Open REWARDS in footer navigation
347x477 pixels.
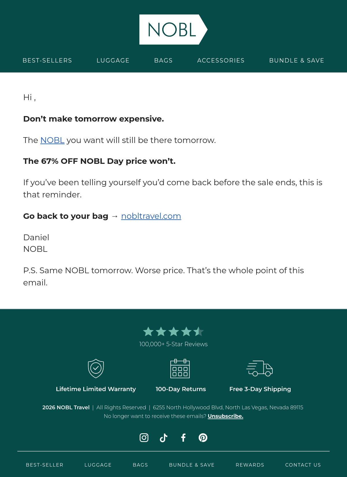[250, 465]
